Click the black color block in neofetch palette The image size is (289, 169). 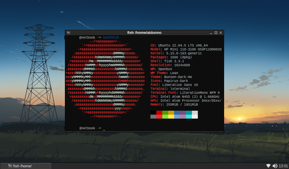[x=153, y=113]
